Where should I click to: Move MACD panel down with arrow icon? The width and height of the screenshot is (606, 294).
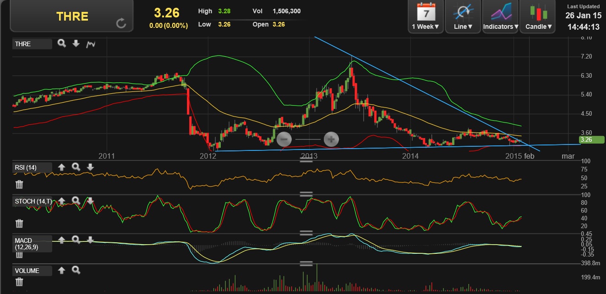(91, 240)
